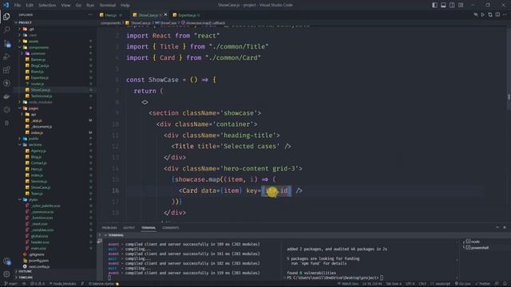Open the Search view in activity bar
The width and height of the screenshot is (511, 287).
click(x=6, y=29)
